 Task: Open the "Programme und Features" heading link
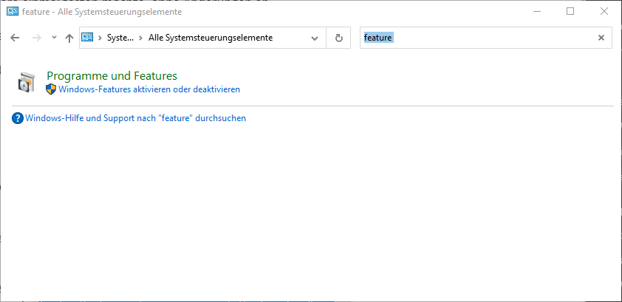tap(112, 75)
